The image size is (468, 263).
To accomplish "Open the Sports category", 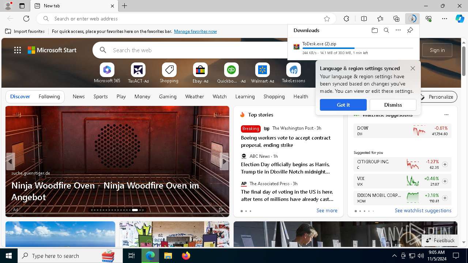I will click(101, 96).
